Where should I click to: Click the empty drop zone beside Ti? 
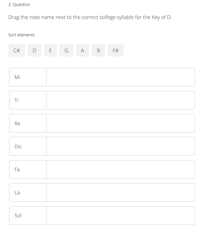pyautogui.click(x=120, y=100)
